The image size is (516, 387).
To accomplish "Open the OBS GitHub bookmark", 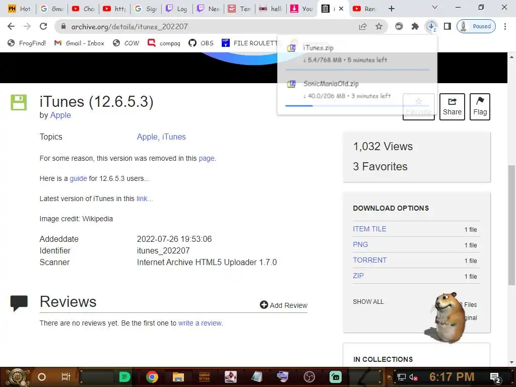I will [x=201, y=43].
